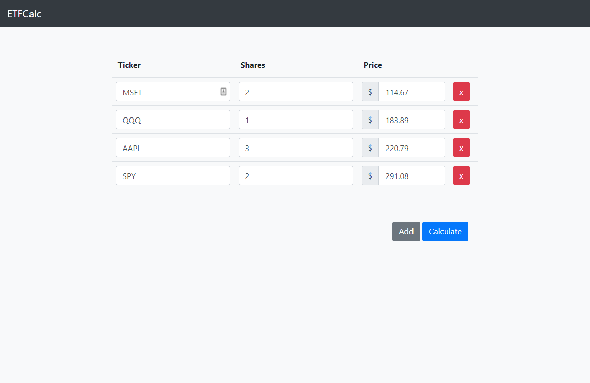This screenshot has height=383, width=590.
Task: Click the Price column header
Action: 373,65
